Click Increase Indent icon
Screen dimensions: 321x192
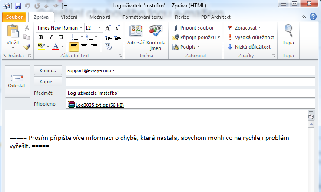point(118,37)
